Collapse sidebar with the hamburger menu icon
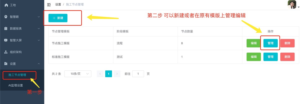Viewport: 300px width, 104px height. pyautogui.click(x=49, y=4)
